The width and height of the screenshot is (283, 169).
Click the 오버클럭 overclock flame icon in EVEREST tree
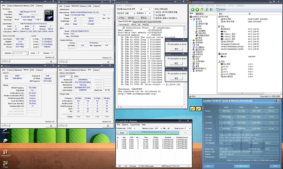pyautogui.click(x=197, y=31)
